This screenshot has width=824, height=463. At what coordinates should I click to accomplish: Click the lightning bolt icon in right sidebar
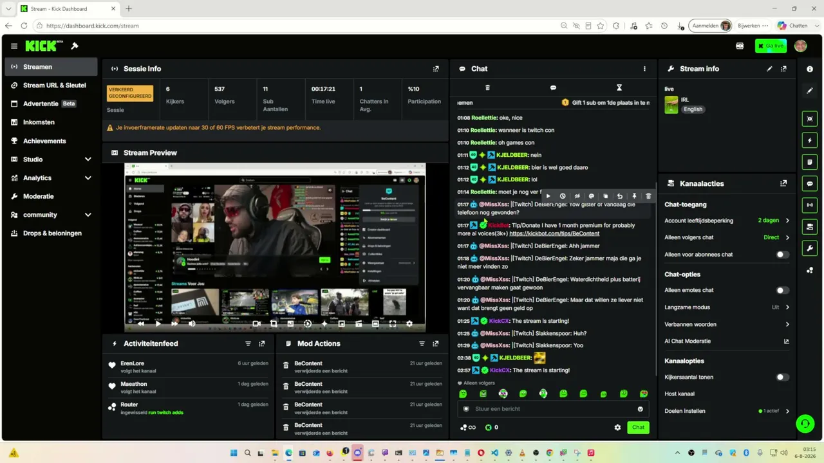(810, 140)
